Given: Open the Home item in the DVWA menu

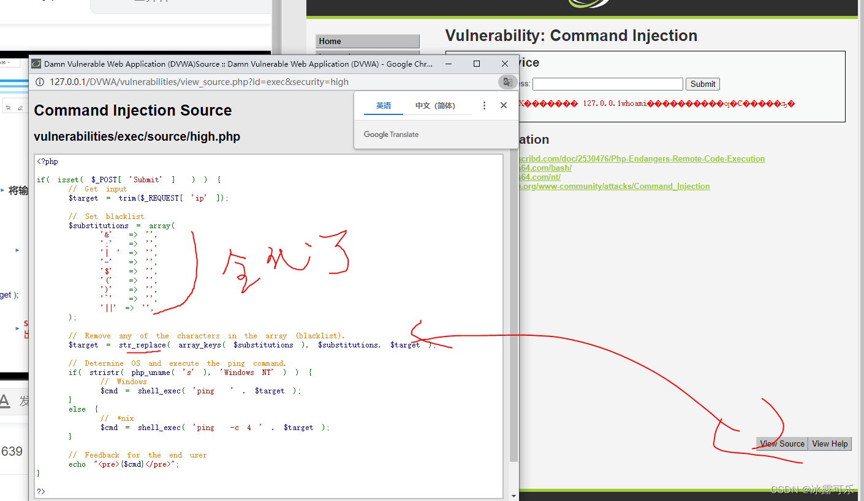Looking at the screenshot, I should pos(368,41).
